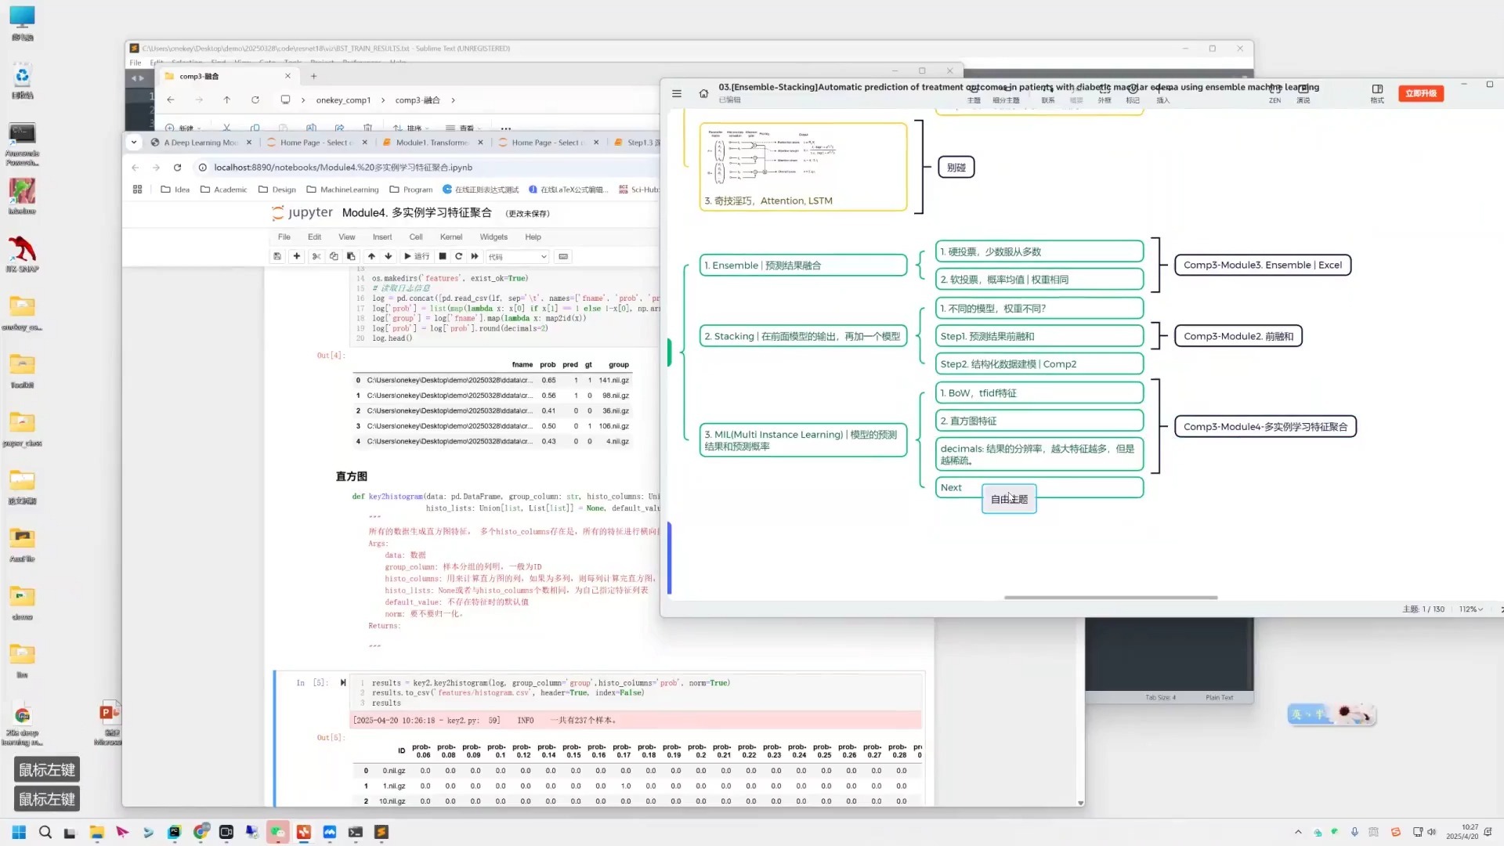1504x846 pixels.
Task: Select the 'Comp3-Module3. Ensemble | Excel' node
Action: 1263,265
